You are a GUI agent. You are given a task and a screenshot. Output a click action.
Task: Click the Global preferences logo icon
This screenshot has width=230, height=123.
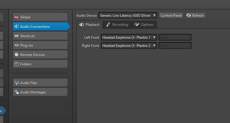coord(17,17)
